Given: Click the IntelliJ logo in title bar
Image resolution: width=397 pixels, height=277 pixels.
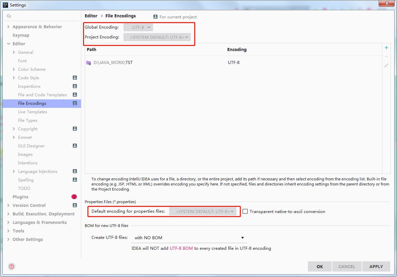Looking at the screenshot, I should (5, 5).
